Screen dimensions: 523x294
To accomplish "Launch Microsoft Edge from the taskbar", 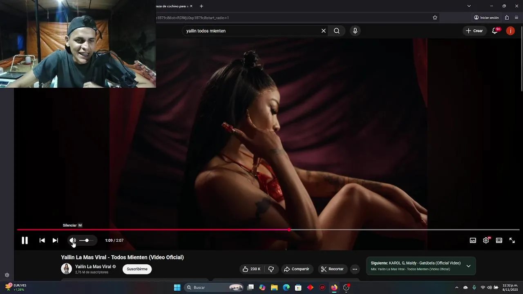I will pyautogui.click(x=286, y=287).
